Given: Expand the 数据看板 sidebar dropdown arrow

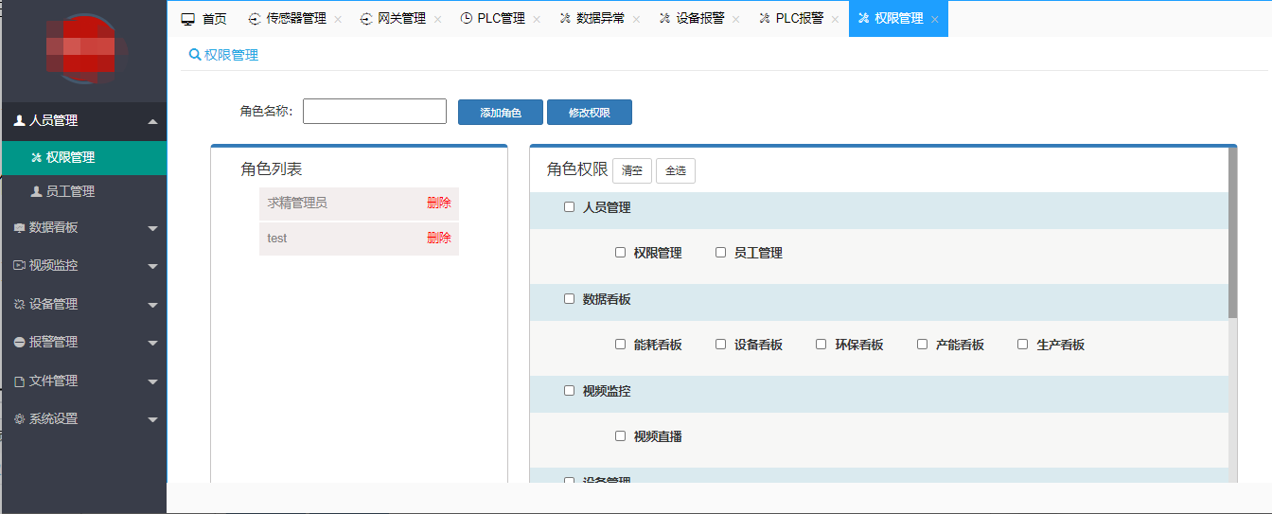Looking at the screenshot, I should click(152, 228).
